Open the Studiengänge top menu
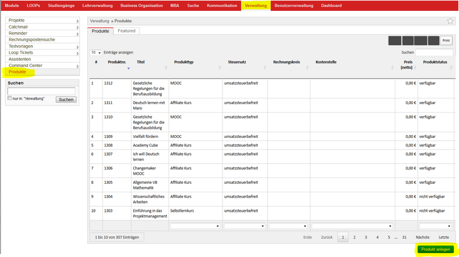Viewport: 459px width, 257px height. (61, 6)
